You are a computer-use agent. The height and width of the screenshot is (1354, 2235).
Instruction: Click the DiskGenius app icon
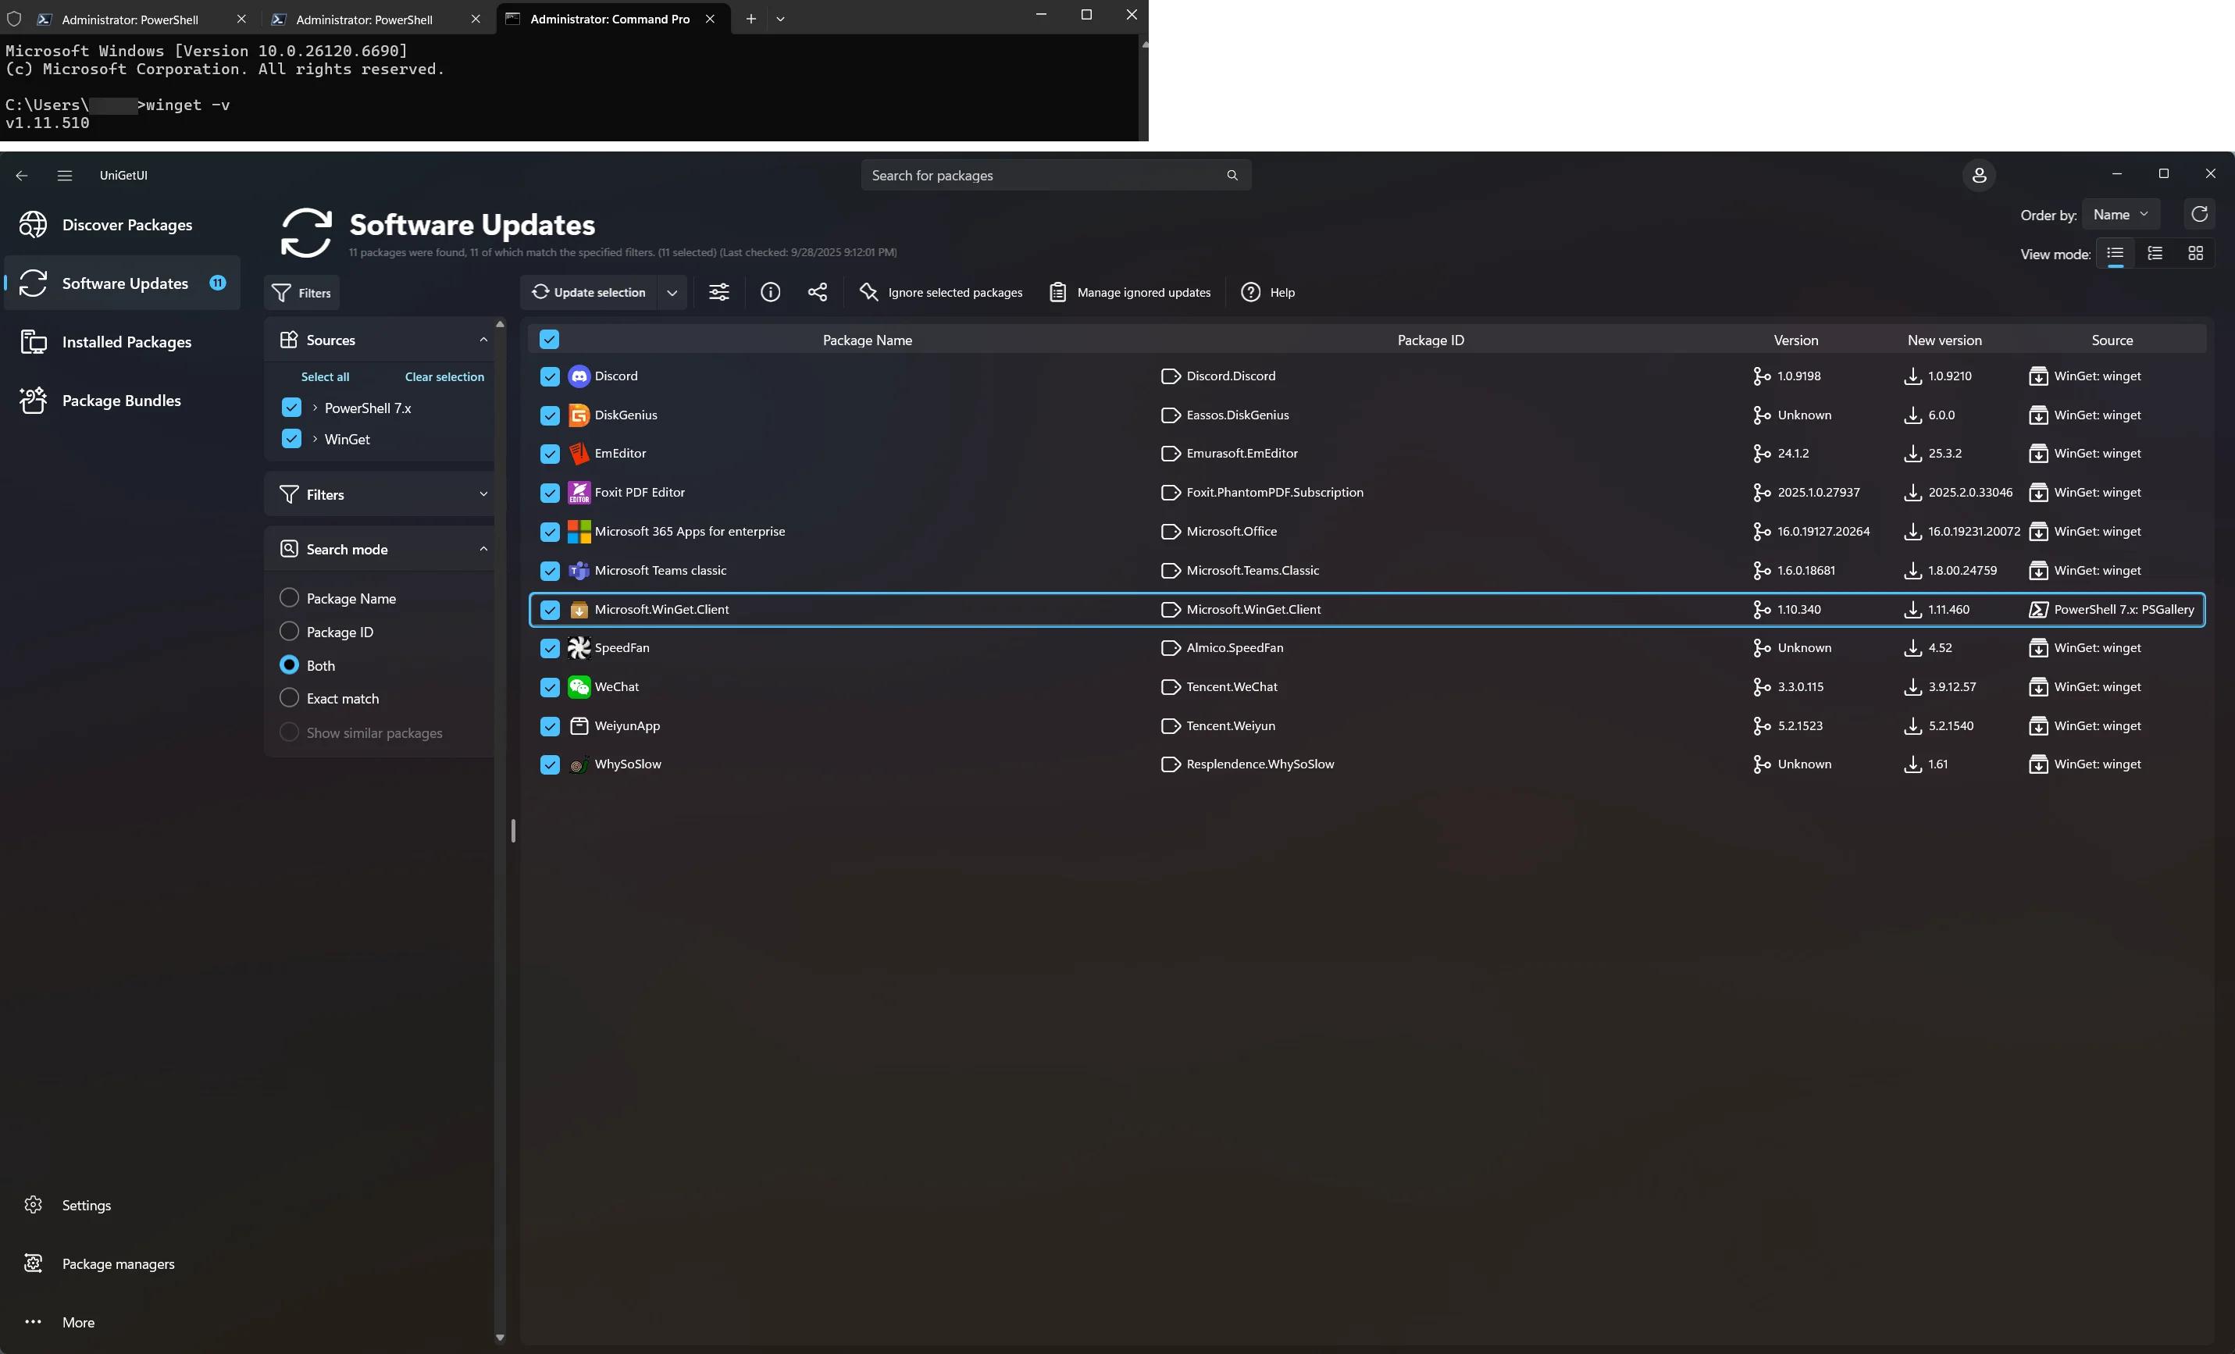(579, 415)
